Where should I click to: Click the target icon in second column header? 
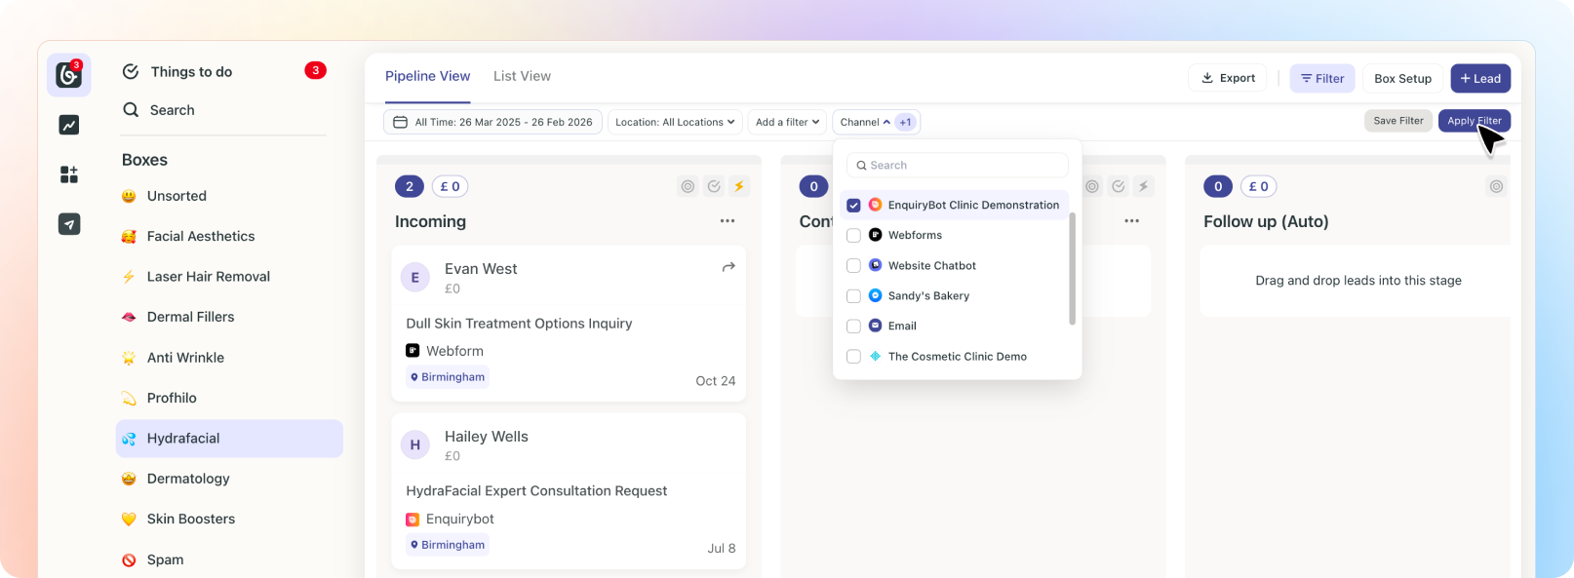[x=1093, y=186]
